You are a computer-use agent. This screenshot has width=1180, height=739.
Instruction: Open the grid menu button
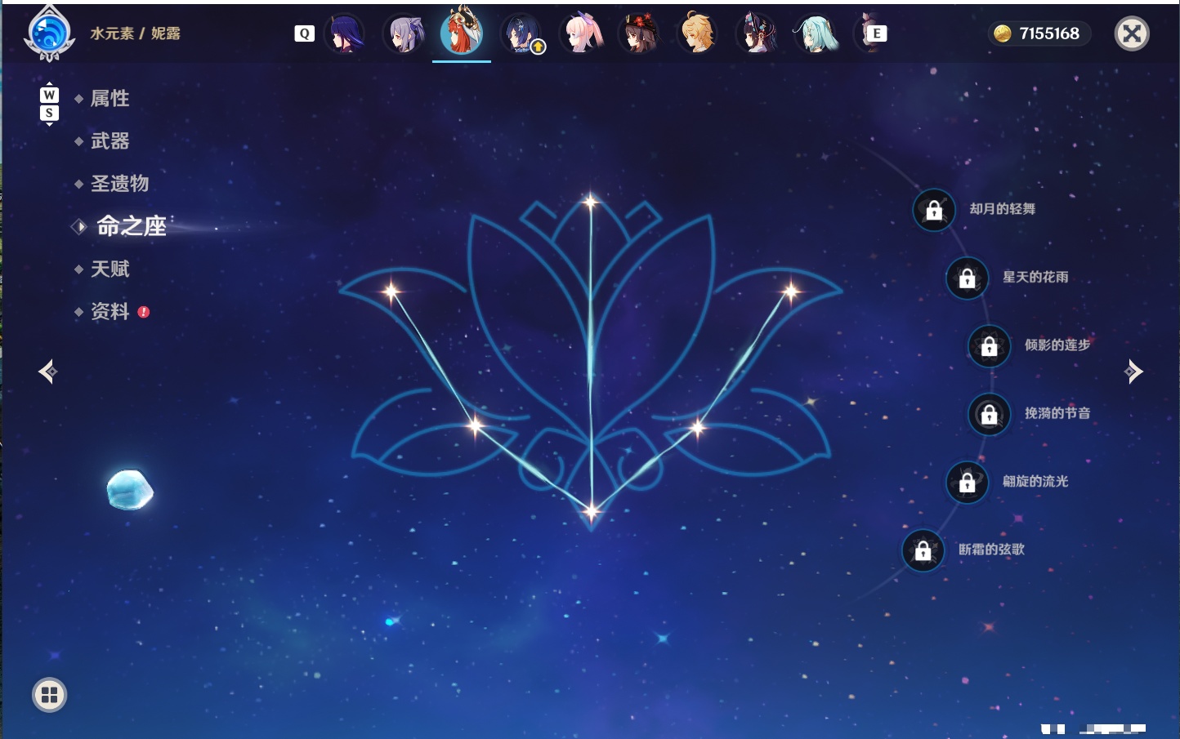50,695
